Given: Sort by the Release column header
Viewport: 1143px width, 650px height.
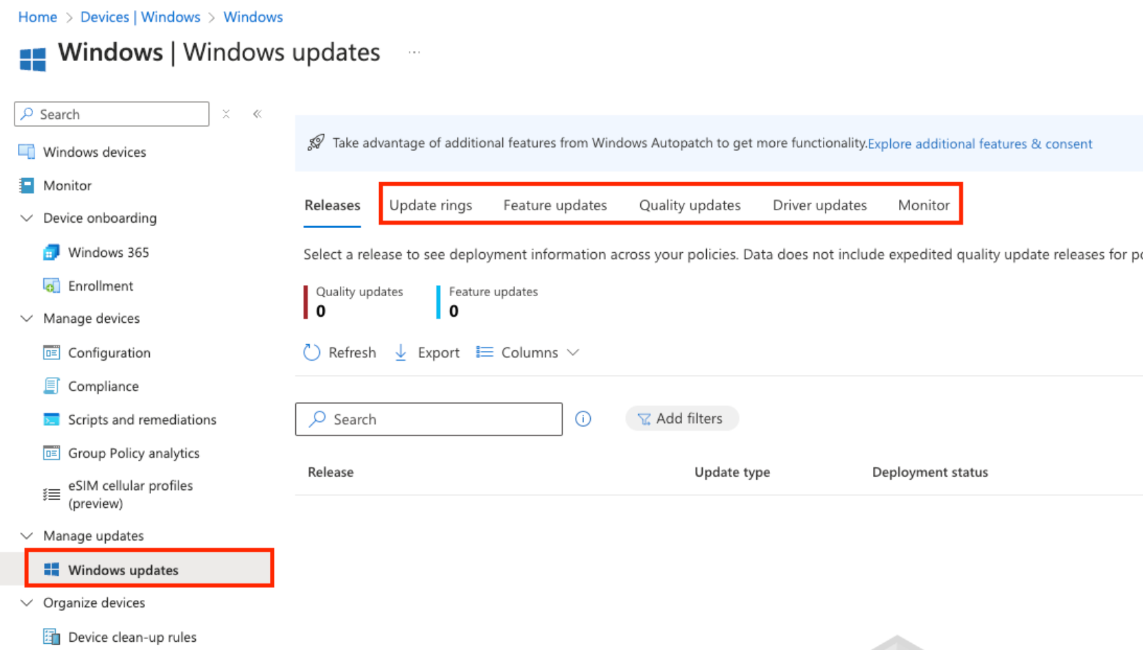Looking at the screenshot, I should (x=330, y=472).
